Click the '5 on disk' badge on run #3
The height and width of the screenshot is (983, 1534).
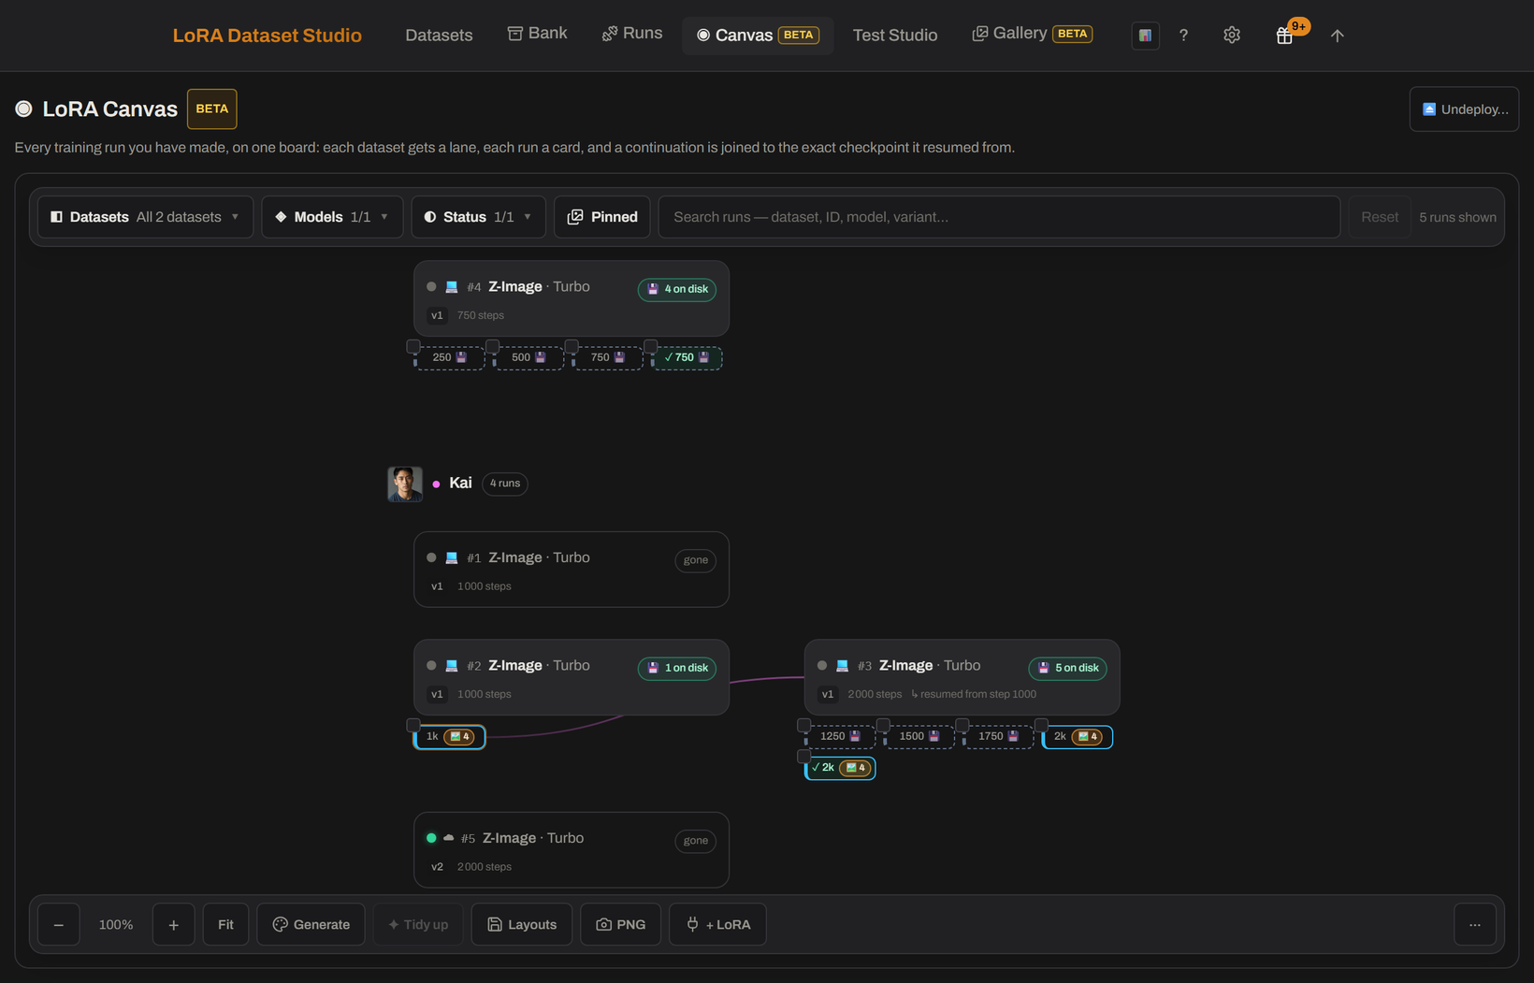coord(1068,668)
